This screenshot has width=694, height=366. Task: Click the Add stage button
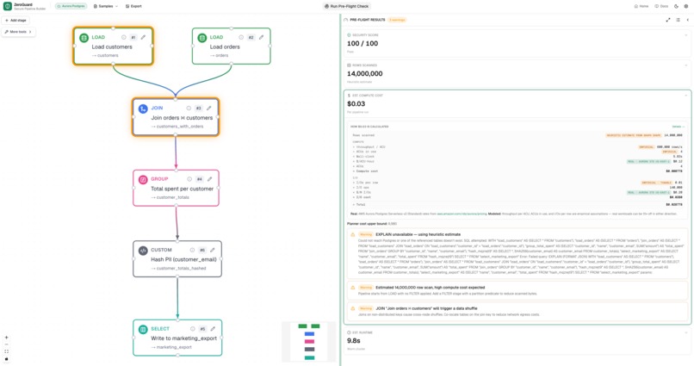(15, 21)
